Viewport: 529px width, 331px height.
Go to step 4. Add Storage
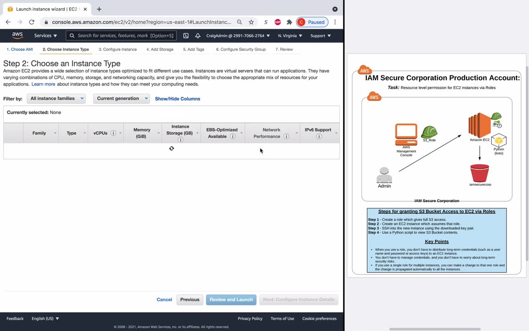(160, 49)
